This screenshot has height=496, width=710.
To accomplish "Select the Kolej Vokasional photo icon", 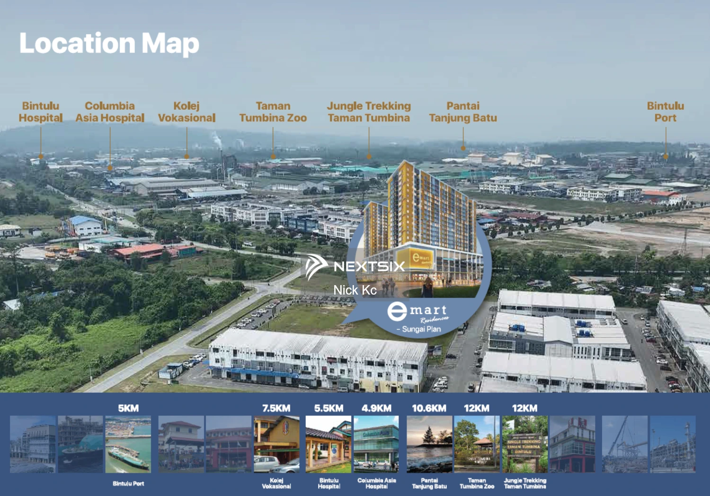I will (x=276, y=444).
